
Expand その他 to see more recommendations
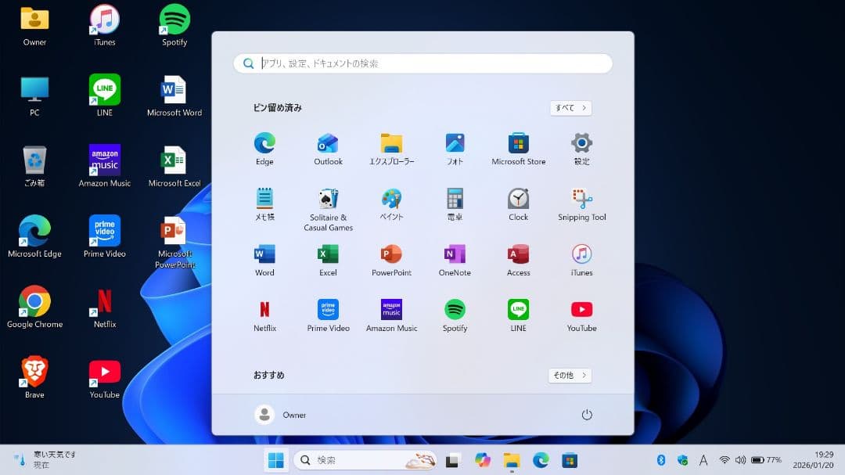pyautogui.click(x=569, y=375)
